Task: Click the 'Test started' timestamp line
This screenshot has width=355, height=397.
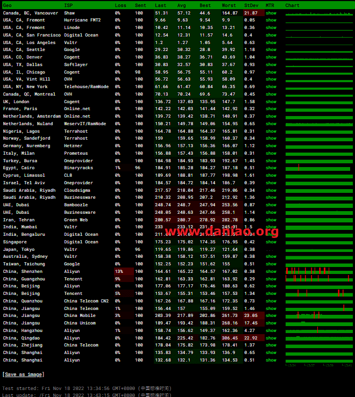Action: [x=87, y=388]
